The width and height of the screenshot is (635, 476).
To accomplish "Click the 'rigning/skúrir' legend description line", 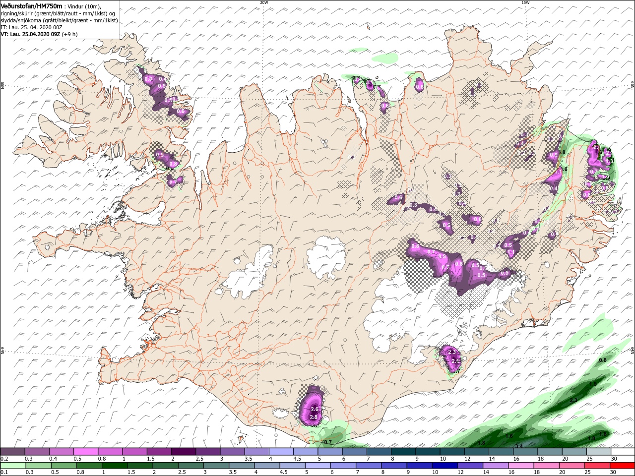I will [58, 13].
